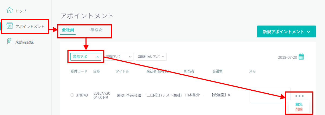Click the 新規アポイントメント button
325x115 pixels.
[x=286, y=32]
